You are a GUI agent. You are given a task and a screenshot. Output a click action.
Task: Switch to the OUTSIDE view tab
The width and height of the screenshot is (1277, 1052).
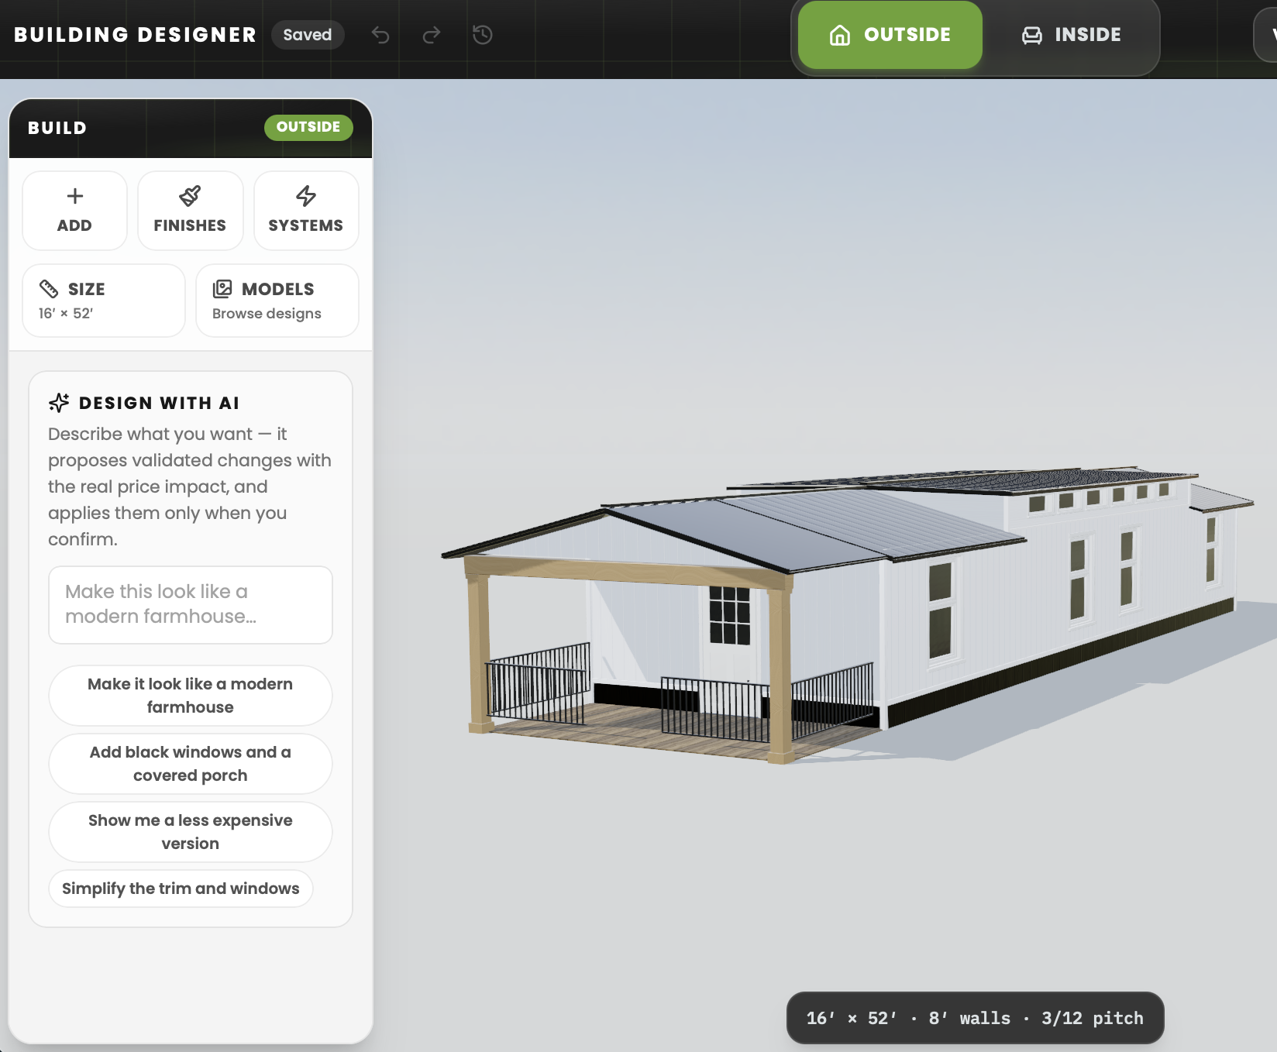point(890,35)
